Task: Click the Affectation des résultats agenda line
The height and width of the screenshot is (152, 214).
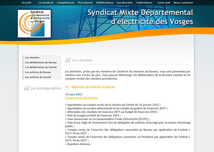Action: click(112, 112)
